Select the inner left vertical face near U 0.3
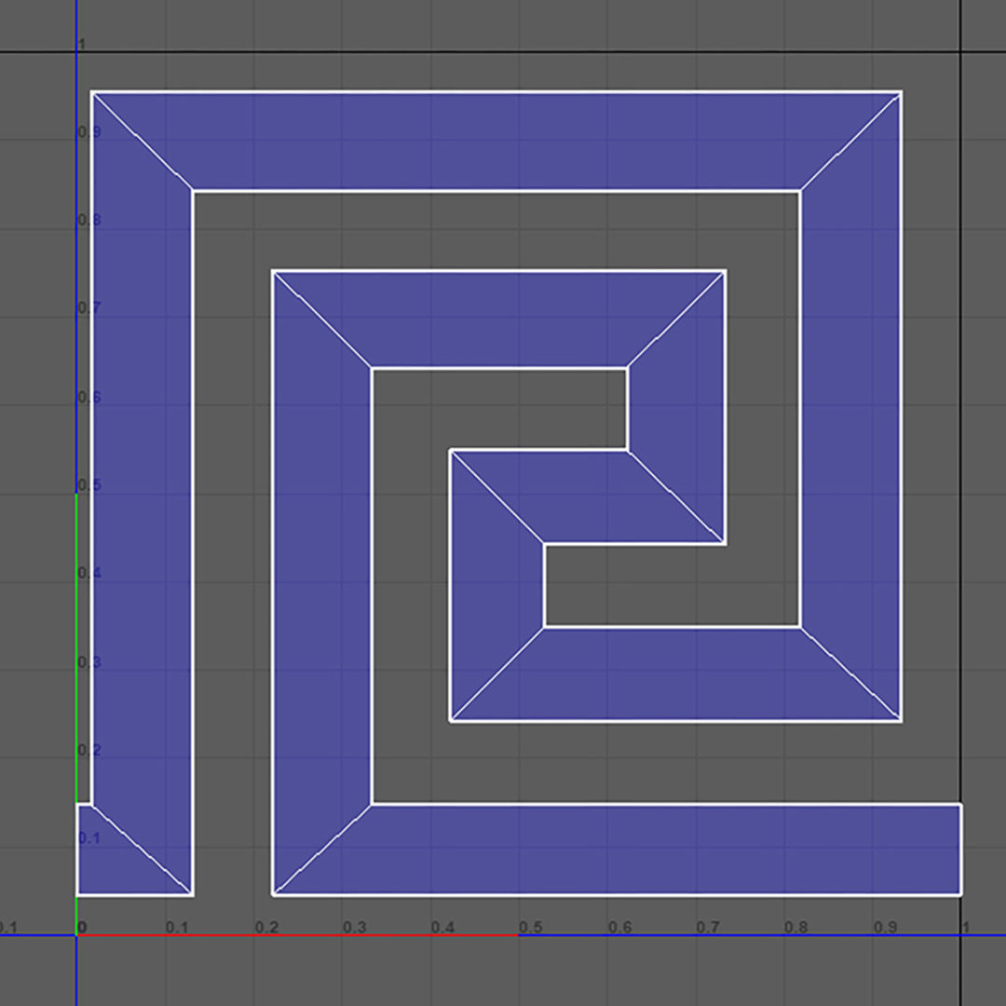Screen dimensions: 1006x1006 pos(322,582)
